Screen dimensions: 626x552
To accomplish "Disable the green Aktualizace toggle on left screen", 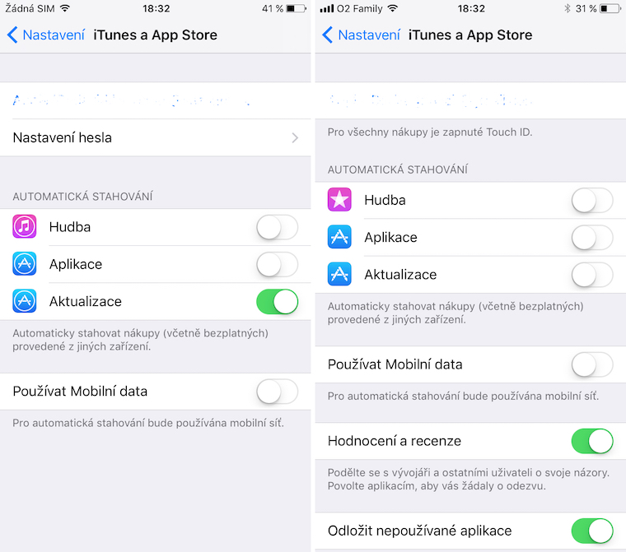I will tap(277, 302).
